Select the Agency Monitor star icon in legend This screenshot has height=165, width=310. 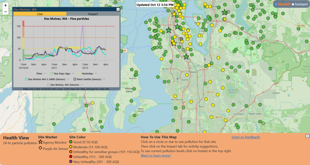(40, 142)
